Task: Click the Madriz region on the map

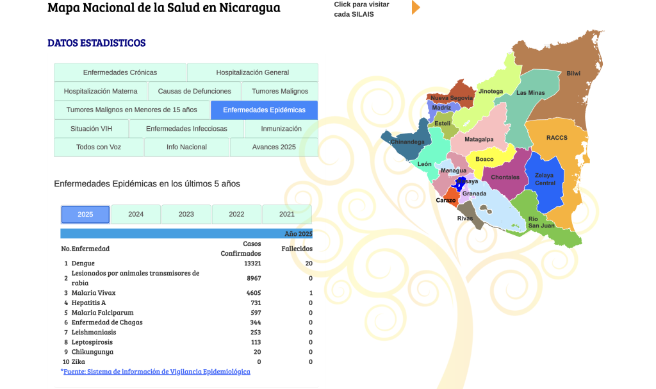Action: (441, 108)
